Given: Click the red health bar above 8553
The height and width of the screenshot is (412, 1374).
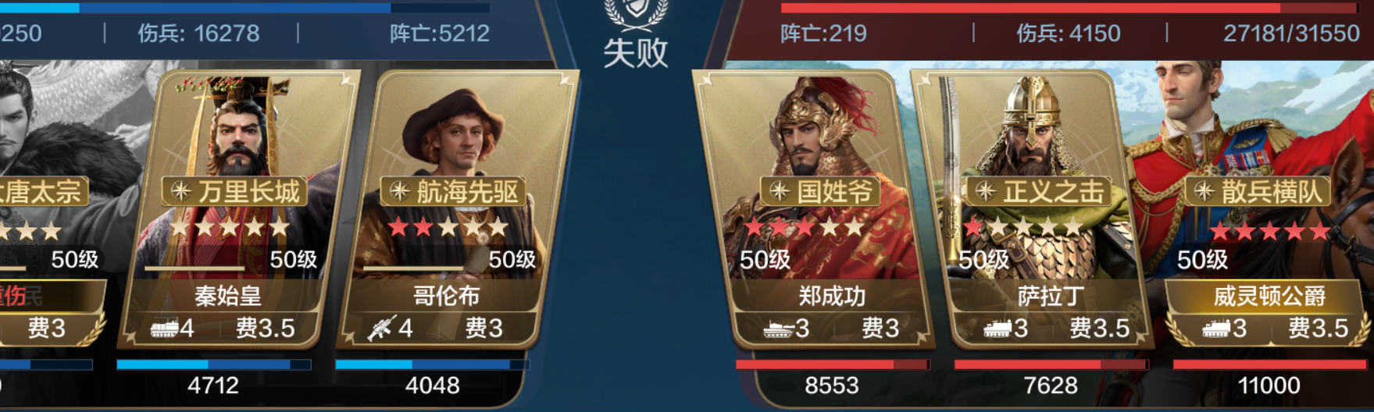Looking at the screenshot, I should (832, 364).
